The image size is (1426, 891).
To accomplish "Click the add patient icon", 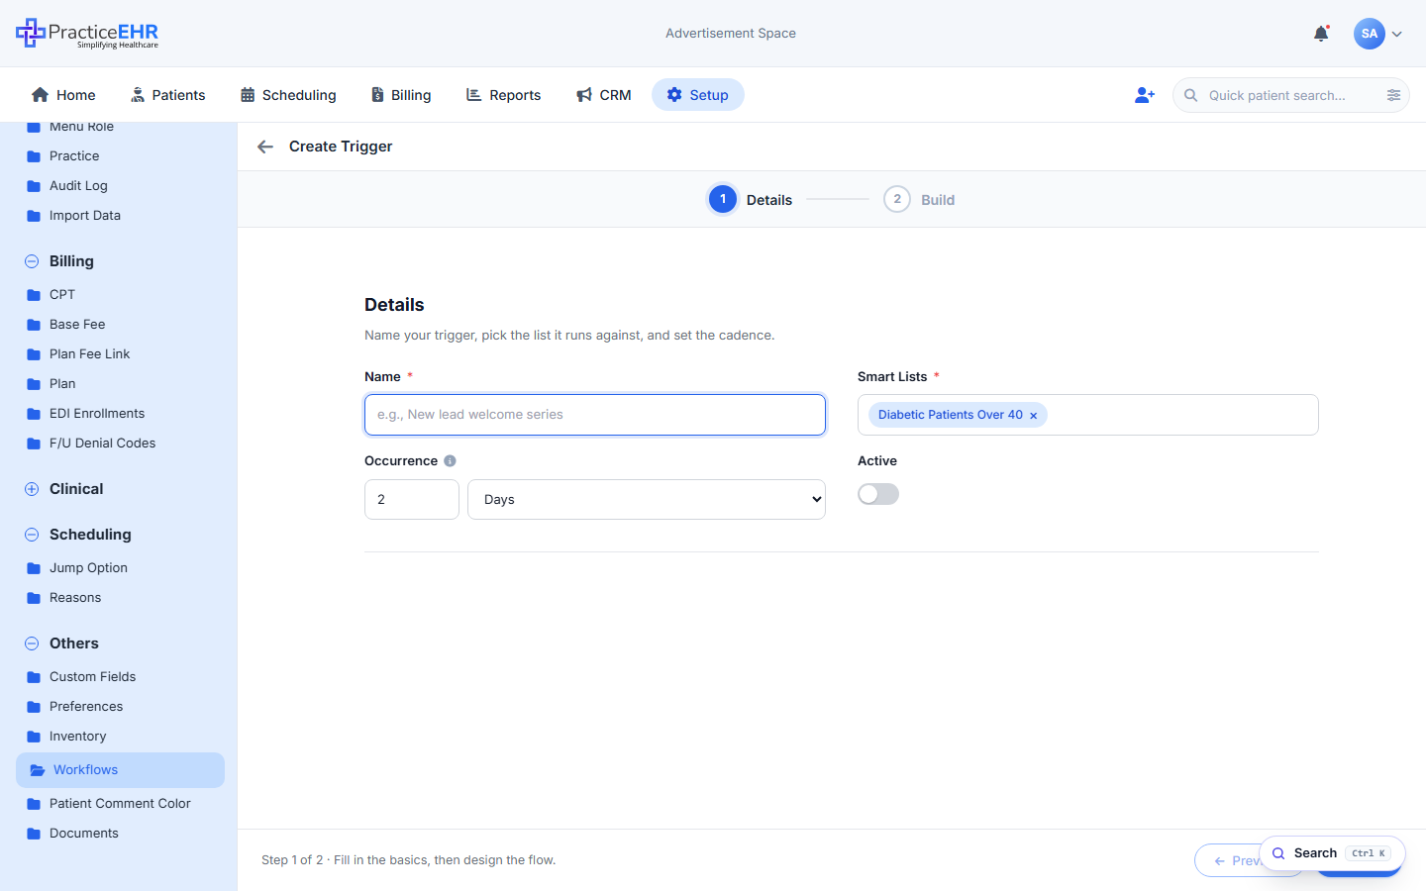I will [x=1145, y=95].
